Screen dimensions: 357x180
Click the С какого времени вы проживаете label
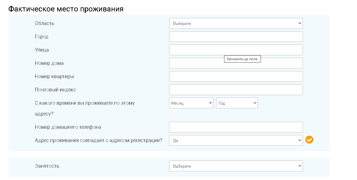[85, 108]
